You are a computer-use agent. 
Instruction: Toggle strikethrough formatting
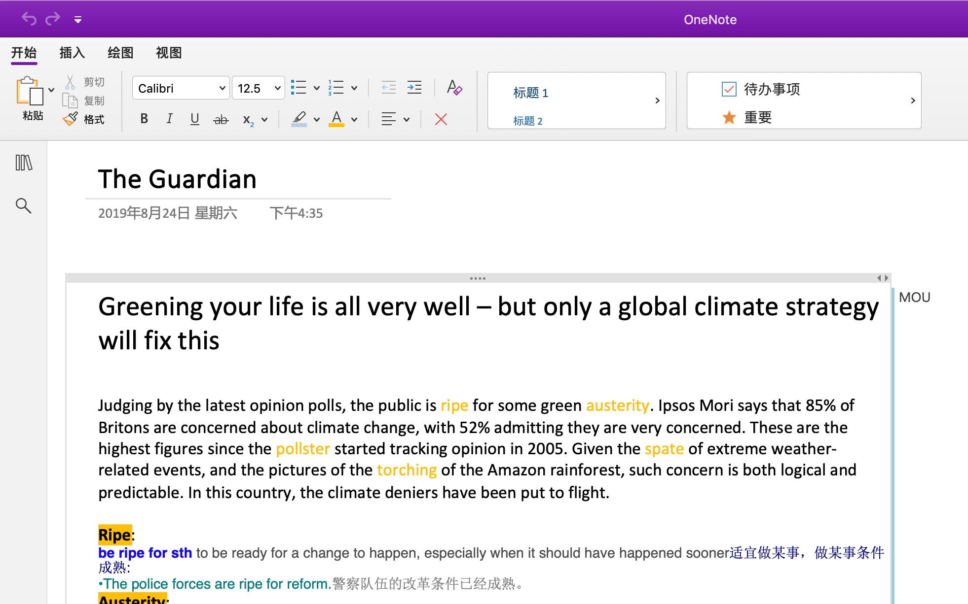point(221,119)
